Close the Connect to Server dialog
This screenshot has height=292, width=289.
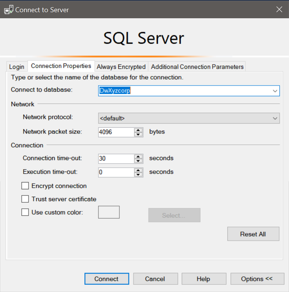[x=279, y=10]
